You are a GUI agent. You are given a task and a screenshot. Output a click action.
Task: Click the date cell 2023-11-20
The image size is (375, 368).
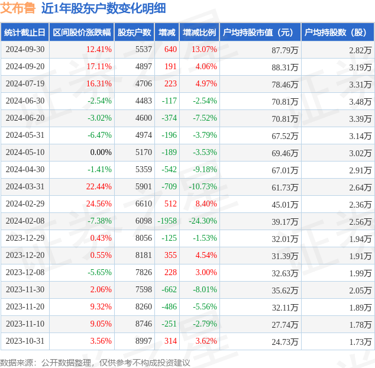point(25,306)
